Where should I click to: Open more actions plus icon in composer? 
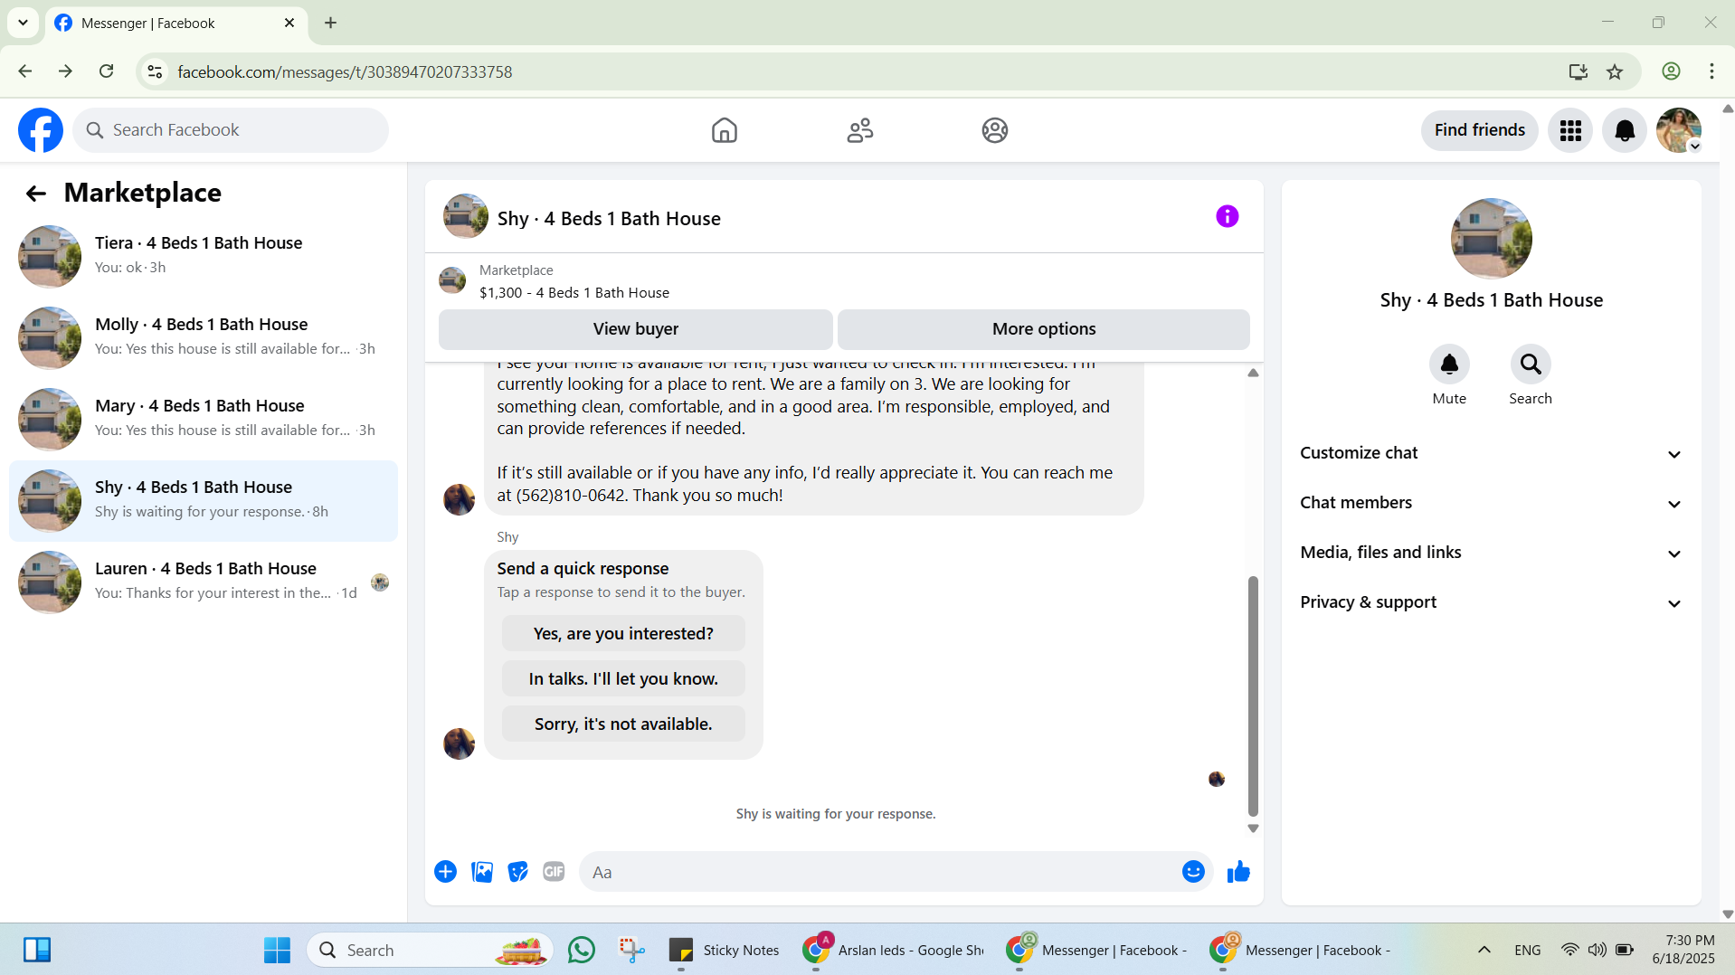[445, 872]
